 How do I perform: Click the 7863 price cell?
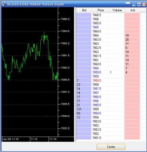pos(100,44)
